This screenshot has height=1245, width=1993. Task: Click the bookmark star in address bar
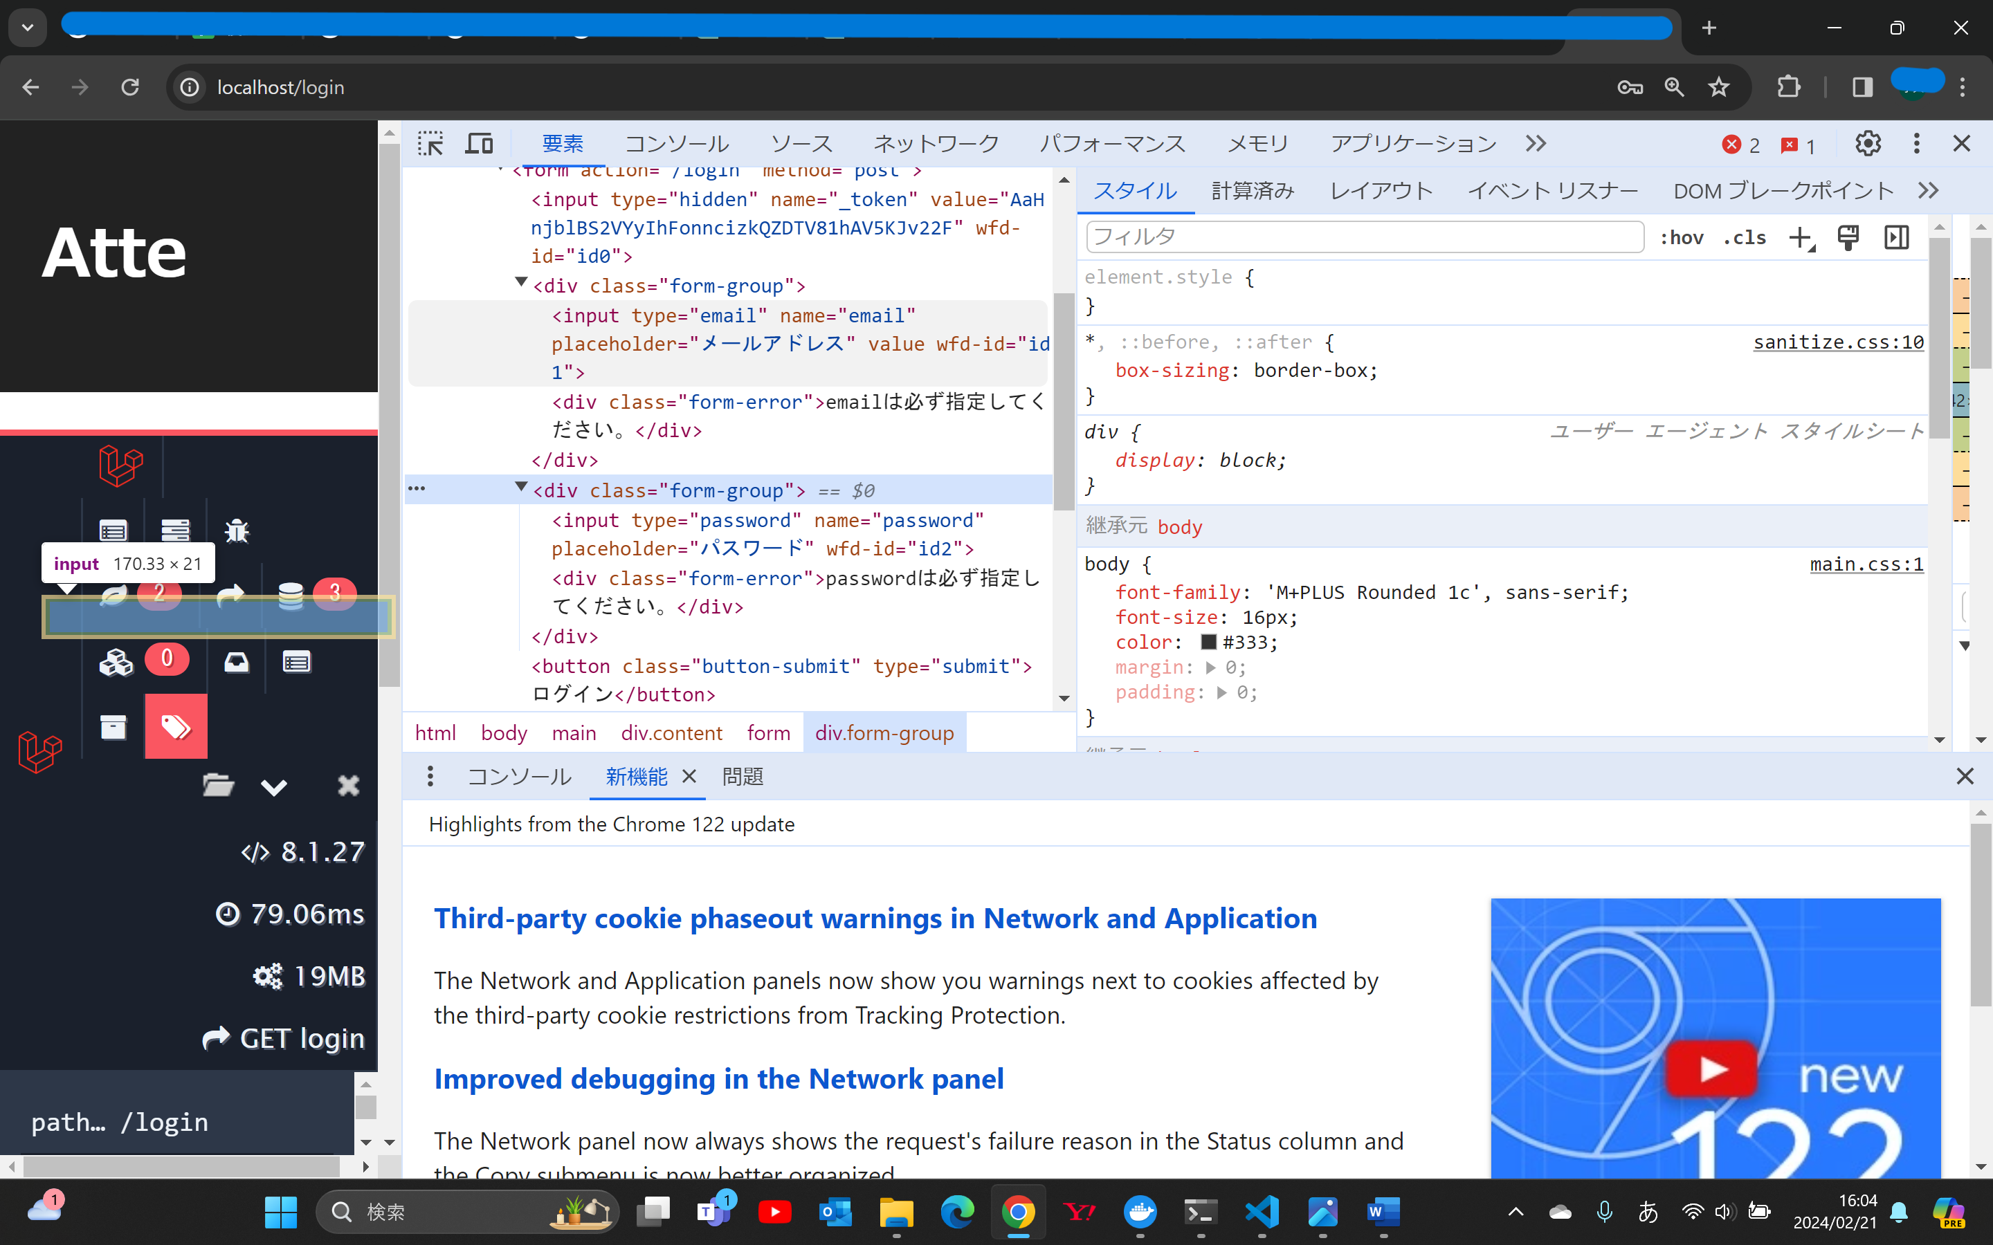click(1718, 87)
